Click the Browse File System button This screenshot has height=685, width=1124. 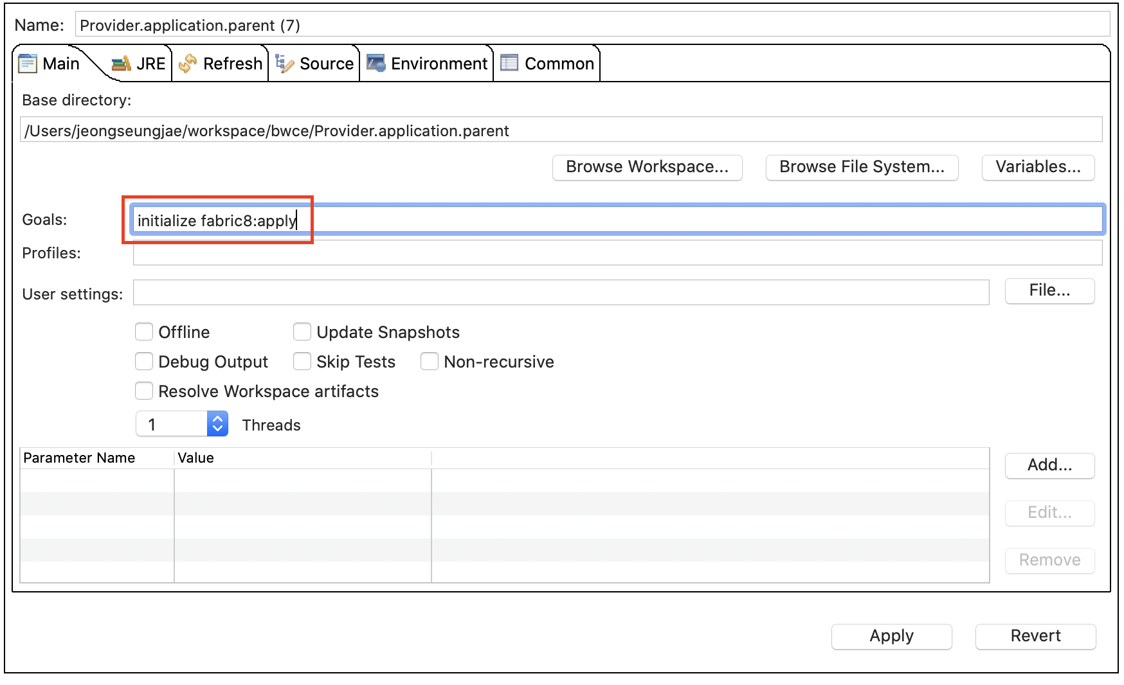point(862,167)
